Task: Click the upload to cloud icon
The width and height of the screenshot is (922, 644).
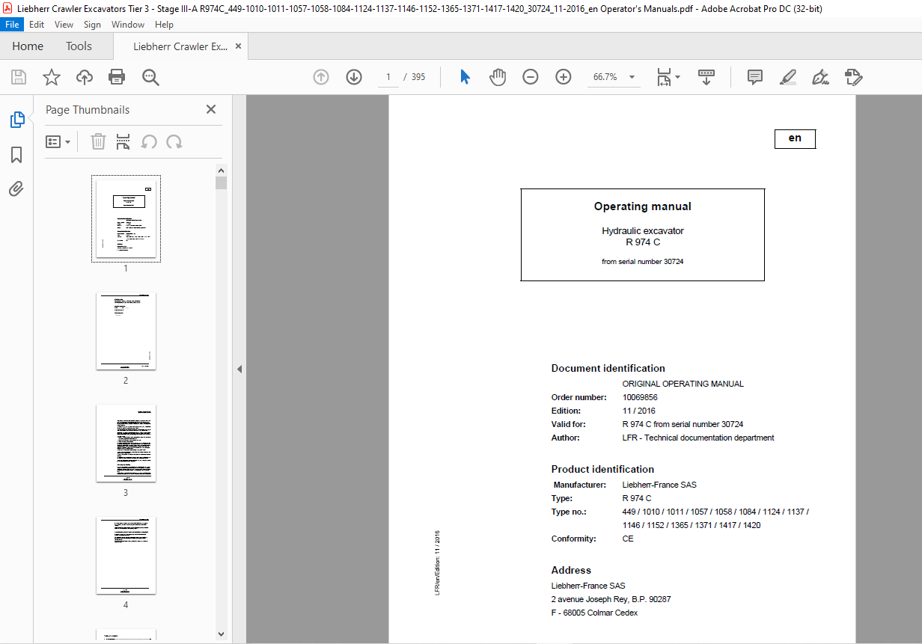Action: pyautogui.click(x=84, y=77)
